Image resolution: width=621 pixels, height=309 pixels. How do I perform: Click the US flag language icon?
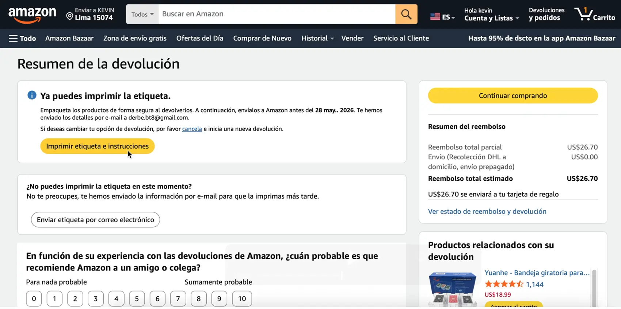pyautogui.click(x=435, y=17)
